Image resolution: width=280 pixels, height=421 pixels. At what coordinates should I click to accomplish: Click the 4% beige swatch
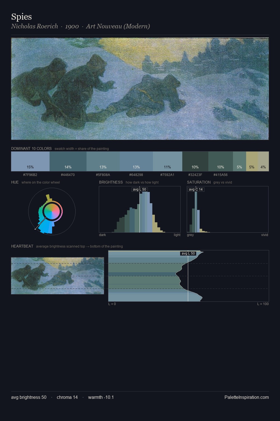pos(263,161)
